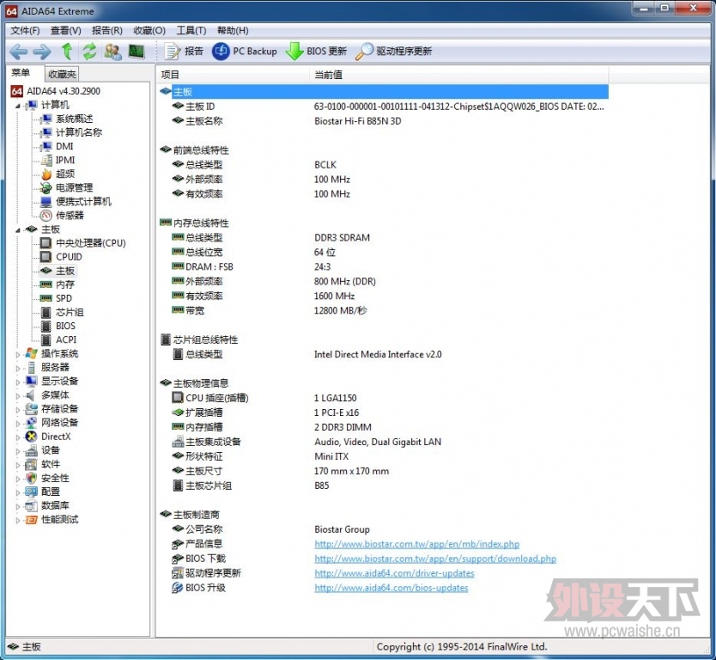
Task: Click the 项目 column header
Action: point(234,75)
